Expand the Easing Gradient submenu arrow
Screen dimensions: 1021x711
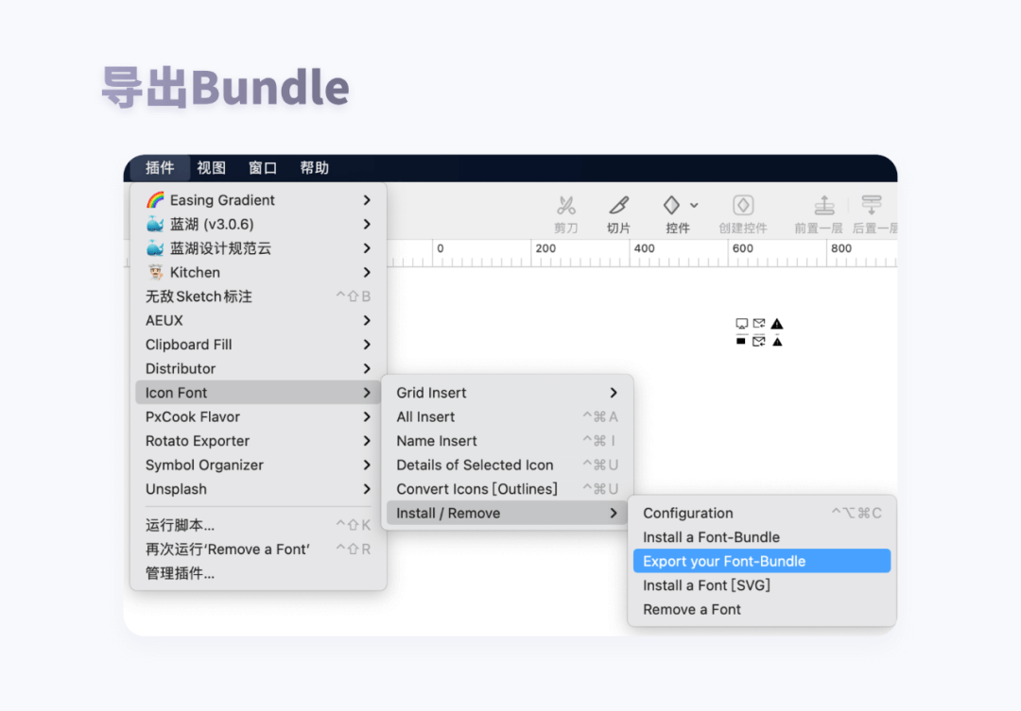tap(367, 200)
